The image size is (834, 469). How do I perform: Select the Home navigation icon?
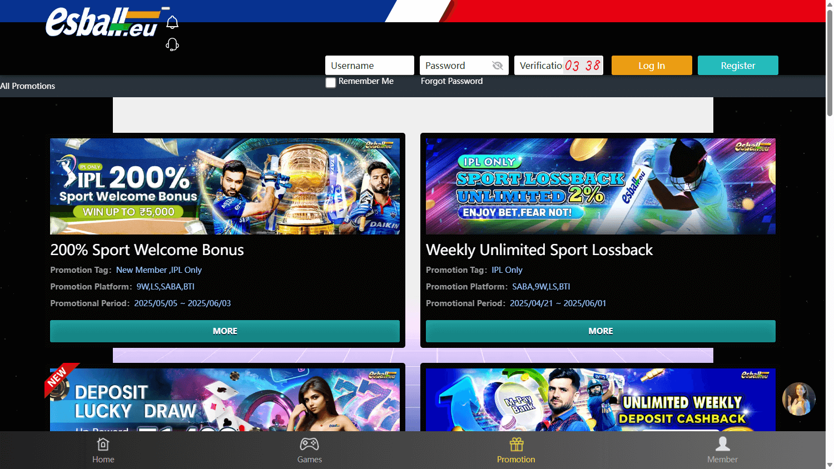coord(103,445)
